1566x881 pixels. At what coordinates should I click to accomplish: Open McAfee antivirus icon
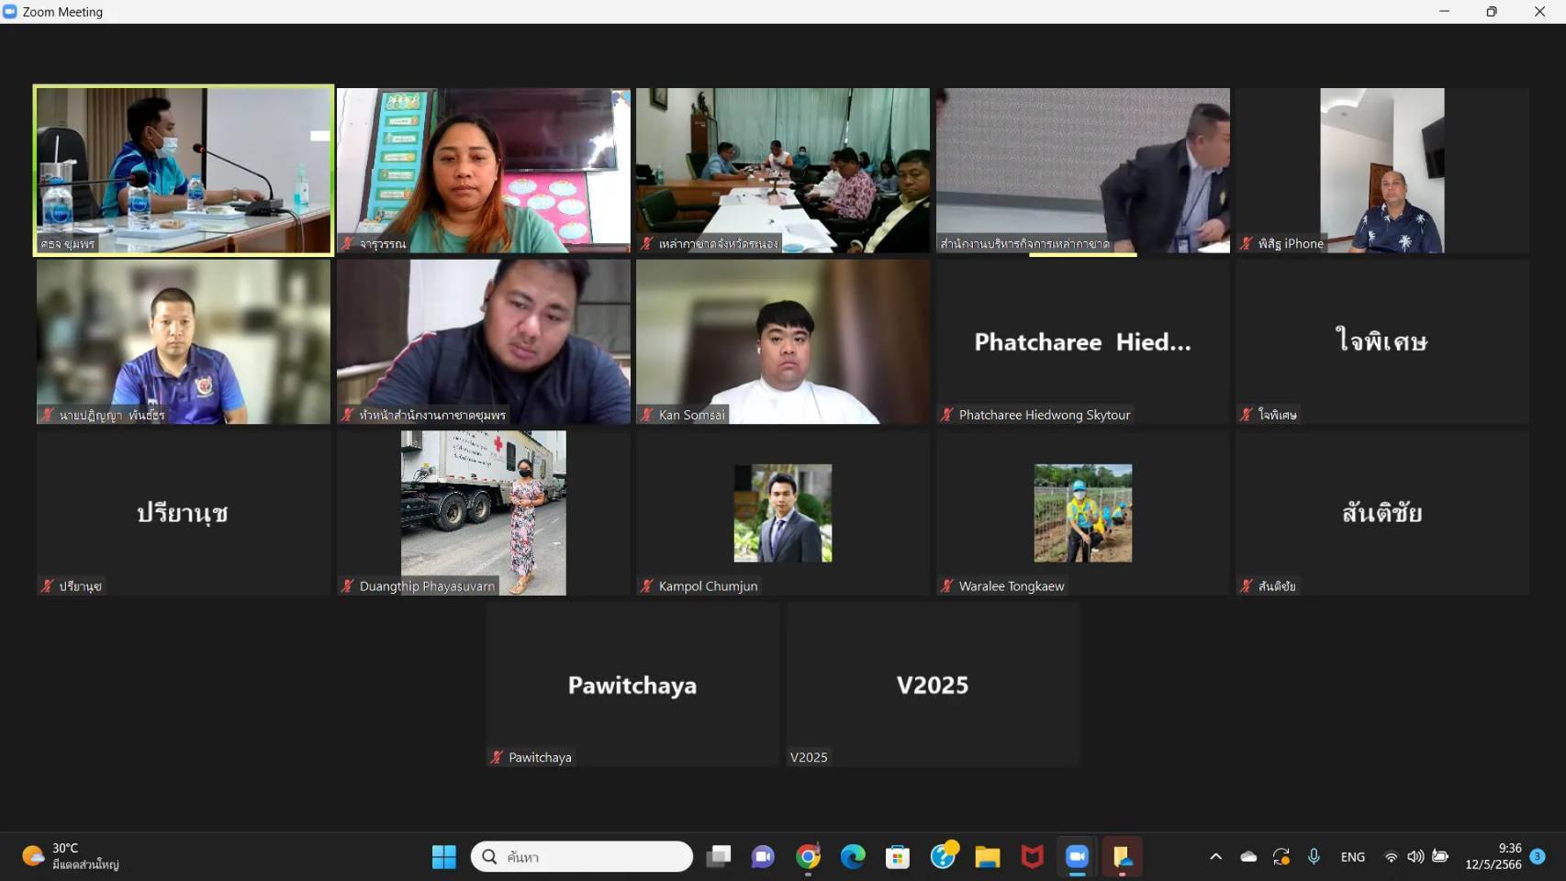pos(1033,856)
